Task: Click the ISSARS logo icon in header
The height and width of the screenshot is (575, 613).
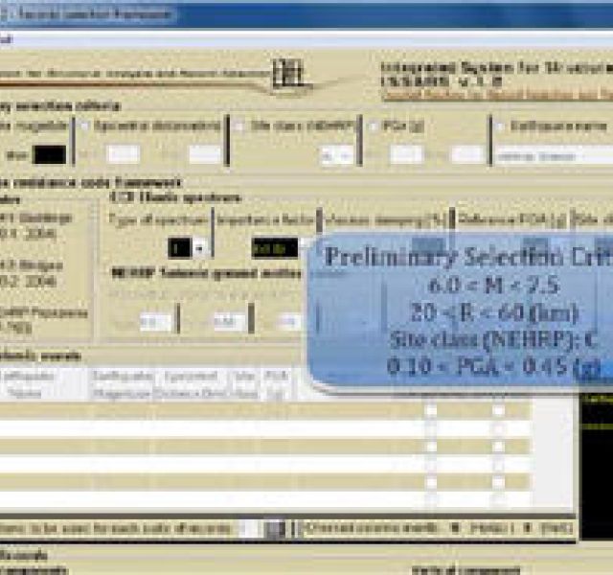Action: point(288,73)
